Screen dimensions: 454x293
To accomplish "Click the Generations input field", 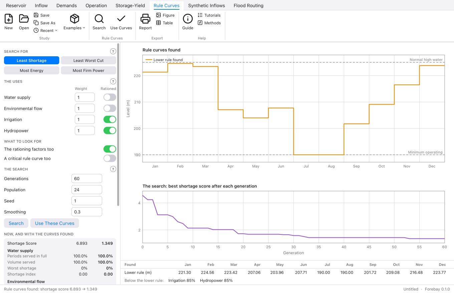I will [87, 179].
